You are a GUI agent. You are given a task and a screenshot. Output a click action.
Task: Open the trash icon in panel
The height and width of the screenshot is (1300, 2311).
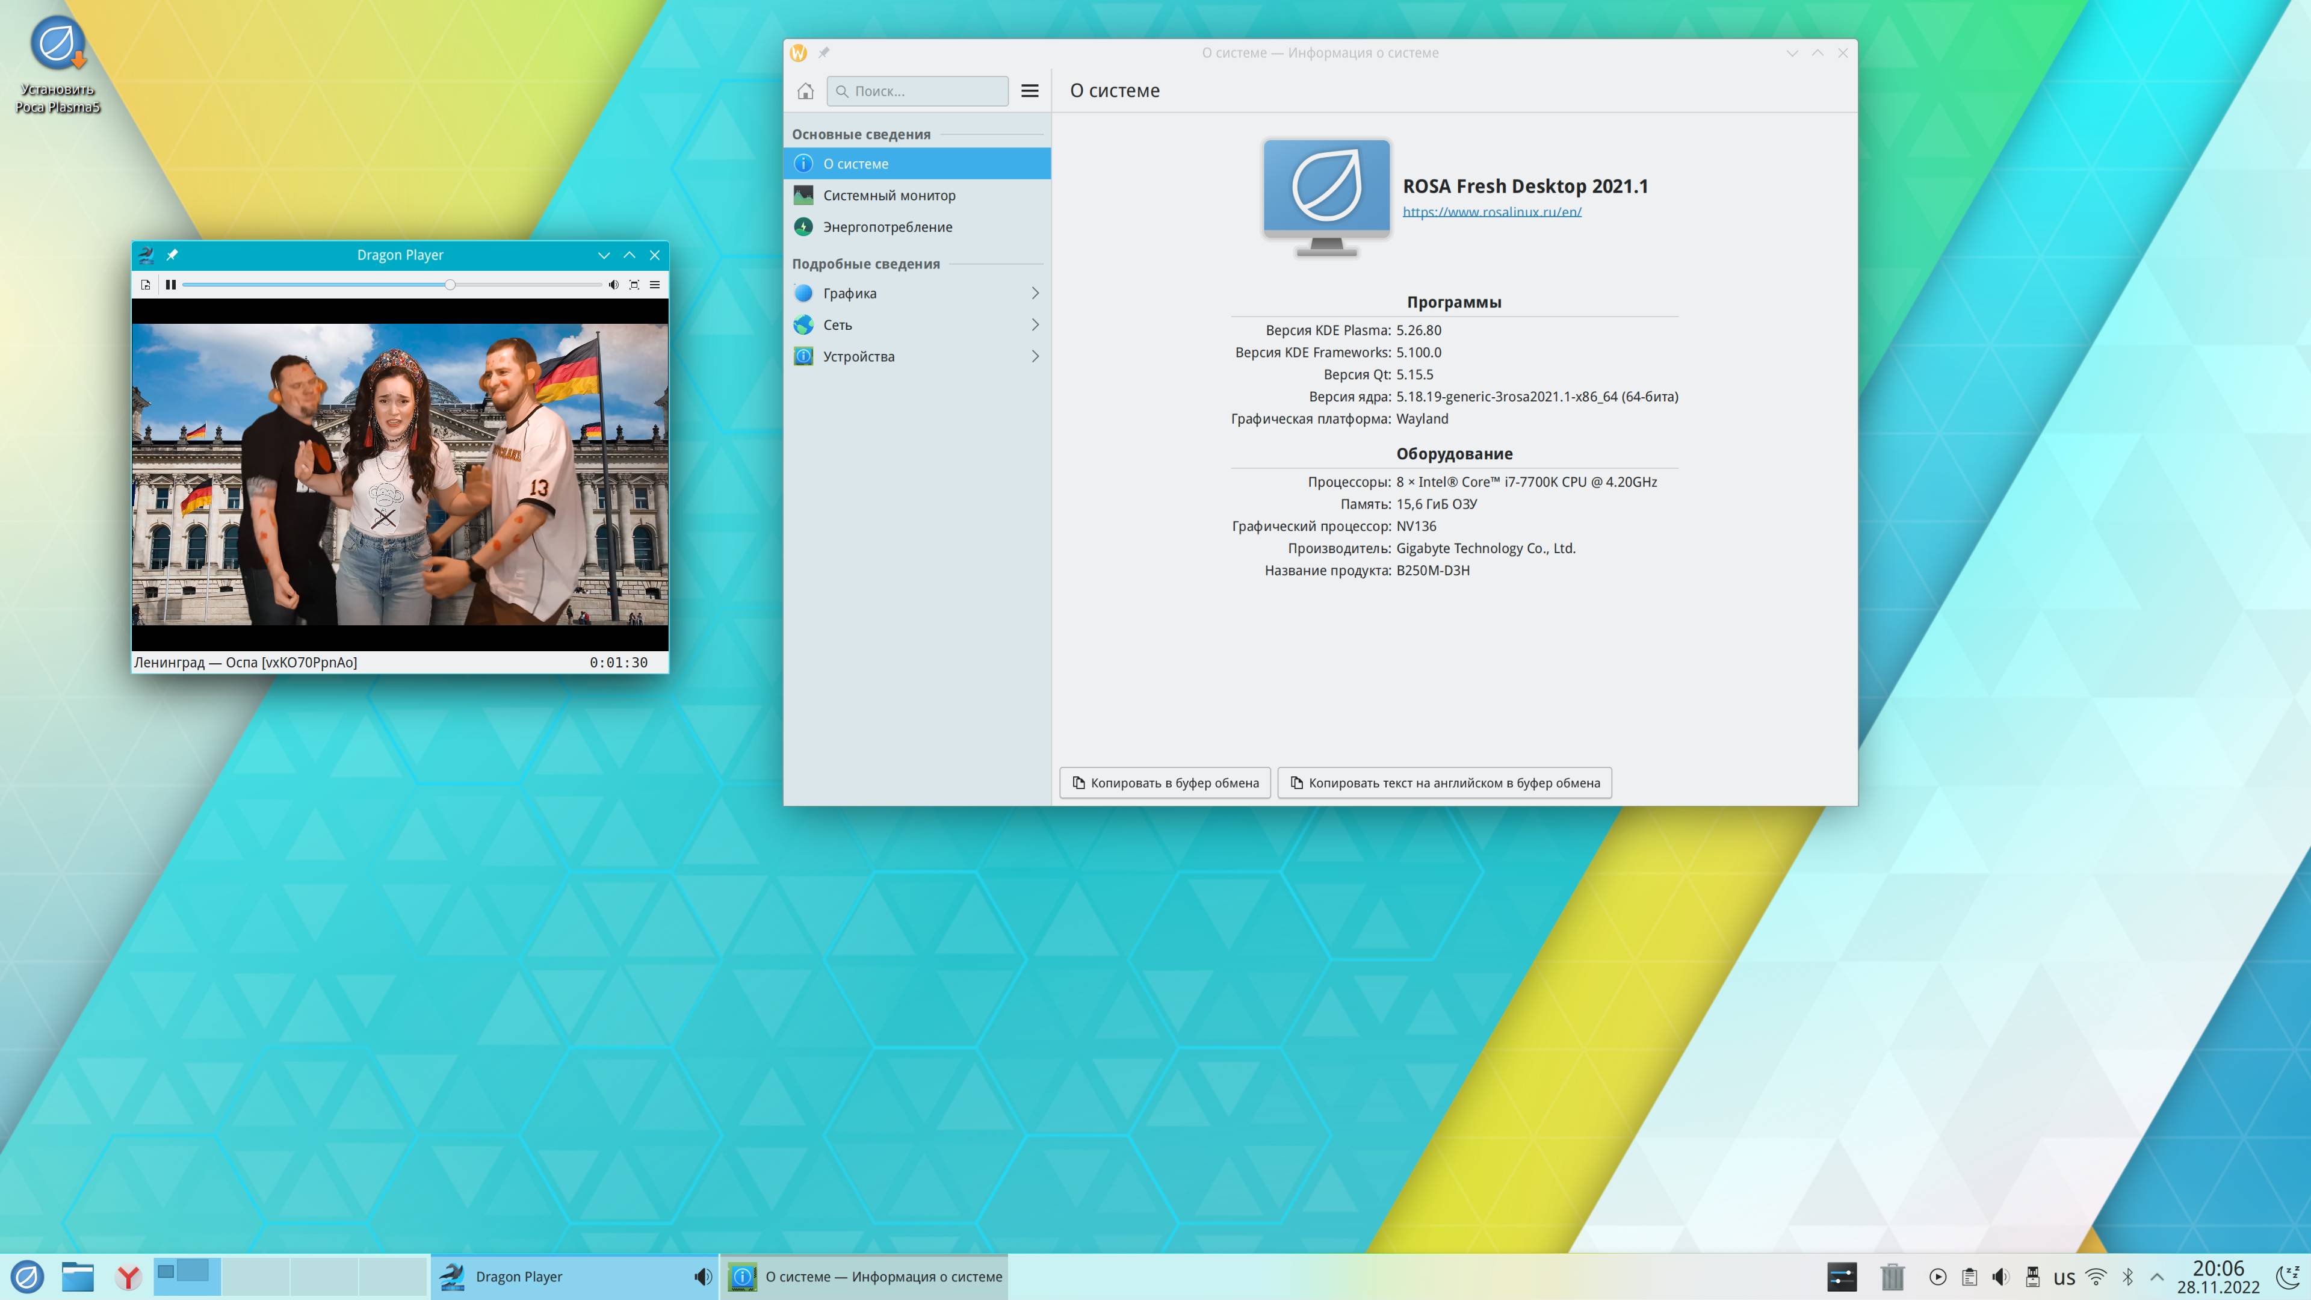1892,1277
